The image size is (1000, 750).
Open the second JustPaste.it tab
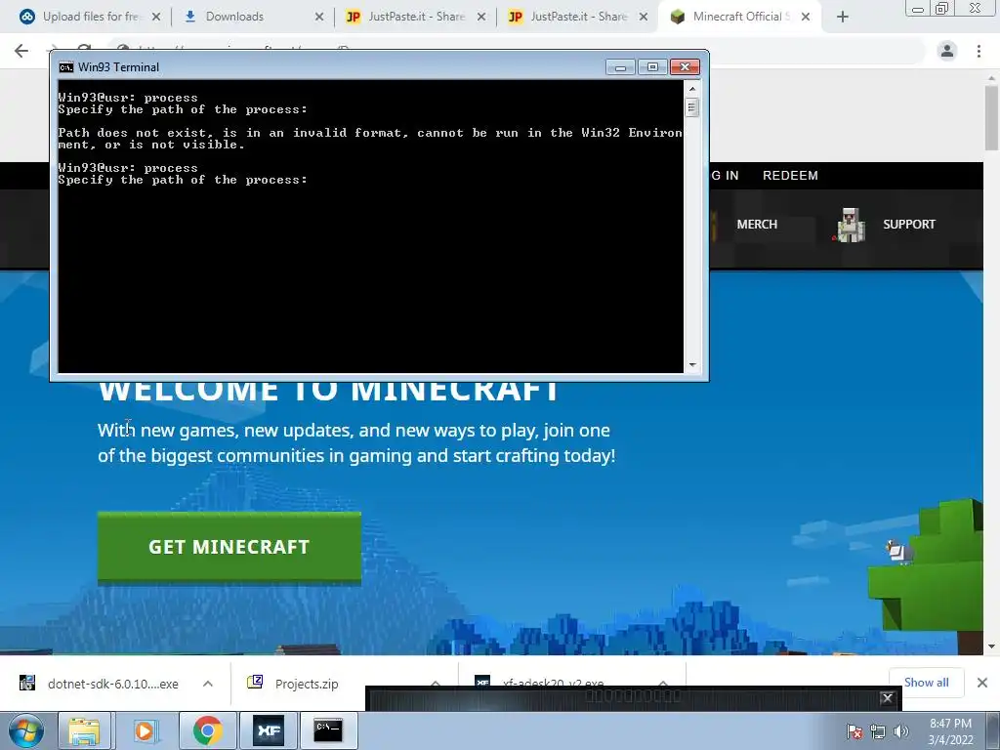(577, 17)
